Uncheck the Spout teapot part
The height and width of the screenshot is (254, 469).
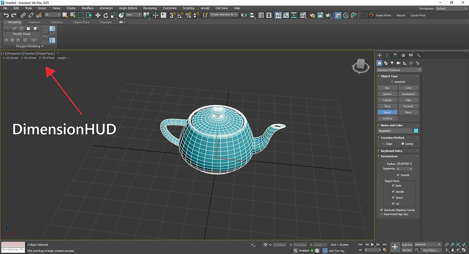pos(393,198)
